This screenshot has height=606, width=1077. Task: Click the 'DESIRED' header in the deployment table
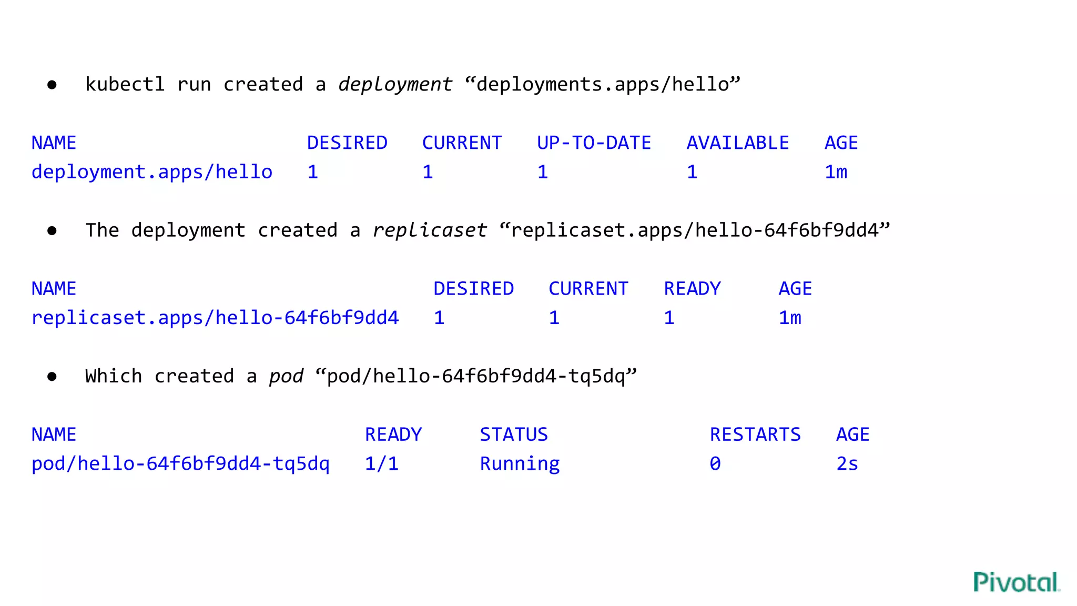[x=347, y=143]
